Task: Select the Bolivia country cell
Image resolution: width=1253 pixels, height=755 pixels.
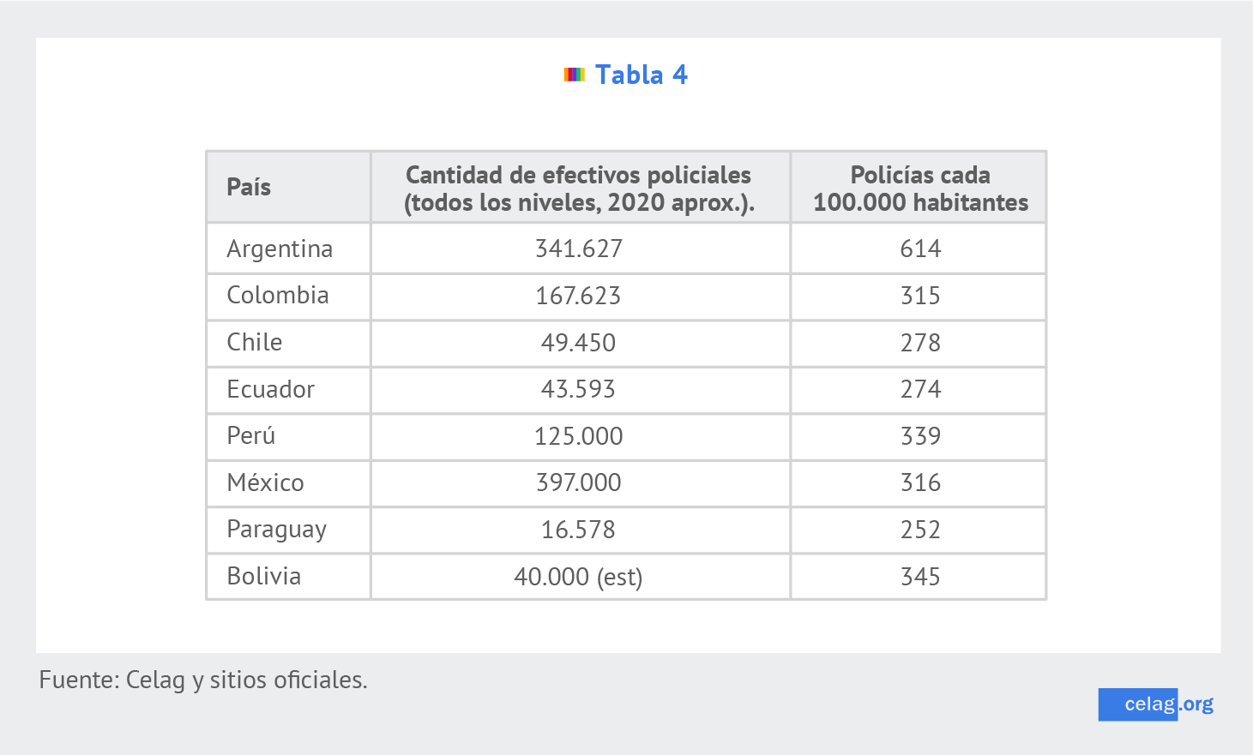Action: coord(264,576)
